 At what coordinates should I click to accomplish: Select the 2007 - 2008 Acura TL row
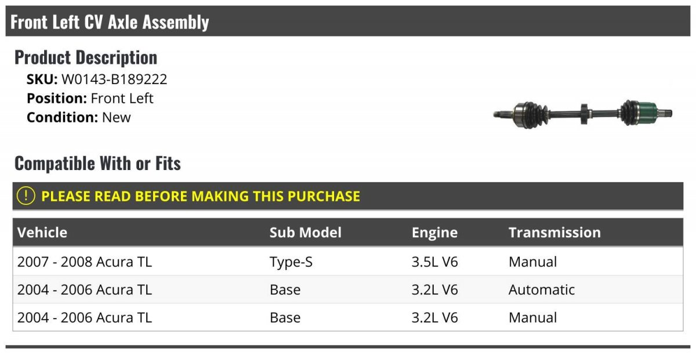[85, 262]
